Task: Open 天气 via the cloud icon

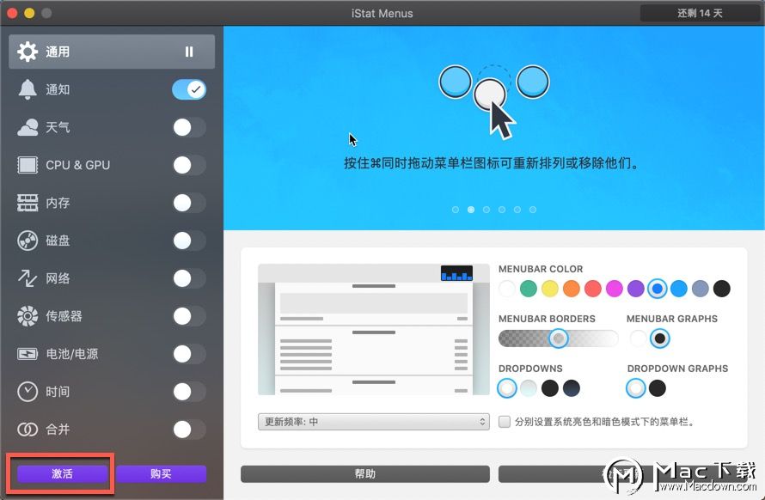Action: tap(28, 127)
